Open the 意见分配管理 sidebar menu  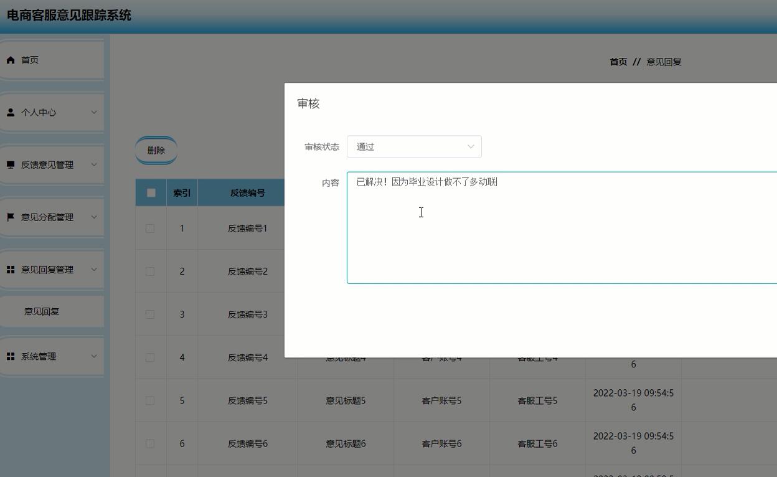click(x=52, y=217)
